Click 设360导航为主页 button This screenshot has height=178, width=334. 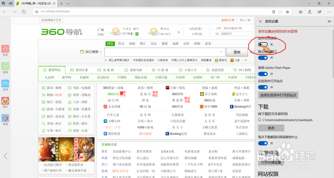pos(51,20)
